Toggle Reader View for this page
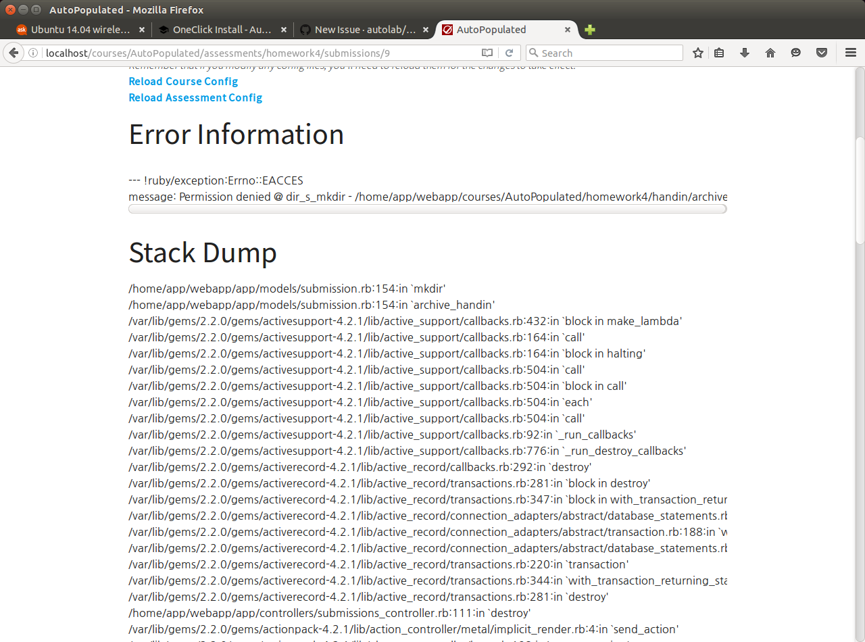 486,52
